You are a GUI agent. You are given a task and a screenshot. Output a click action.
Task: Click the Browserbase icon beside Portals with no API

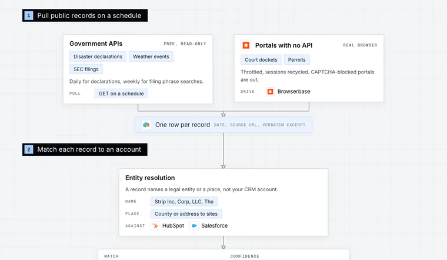pos(246,45)
